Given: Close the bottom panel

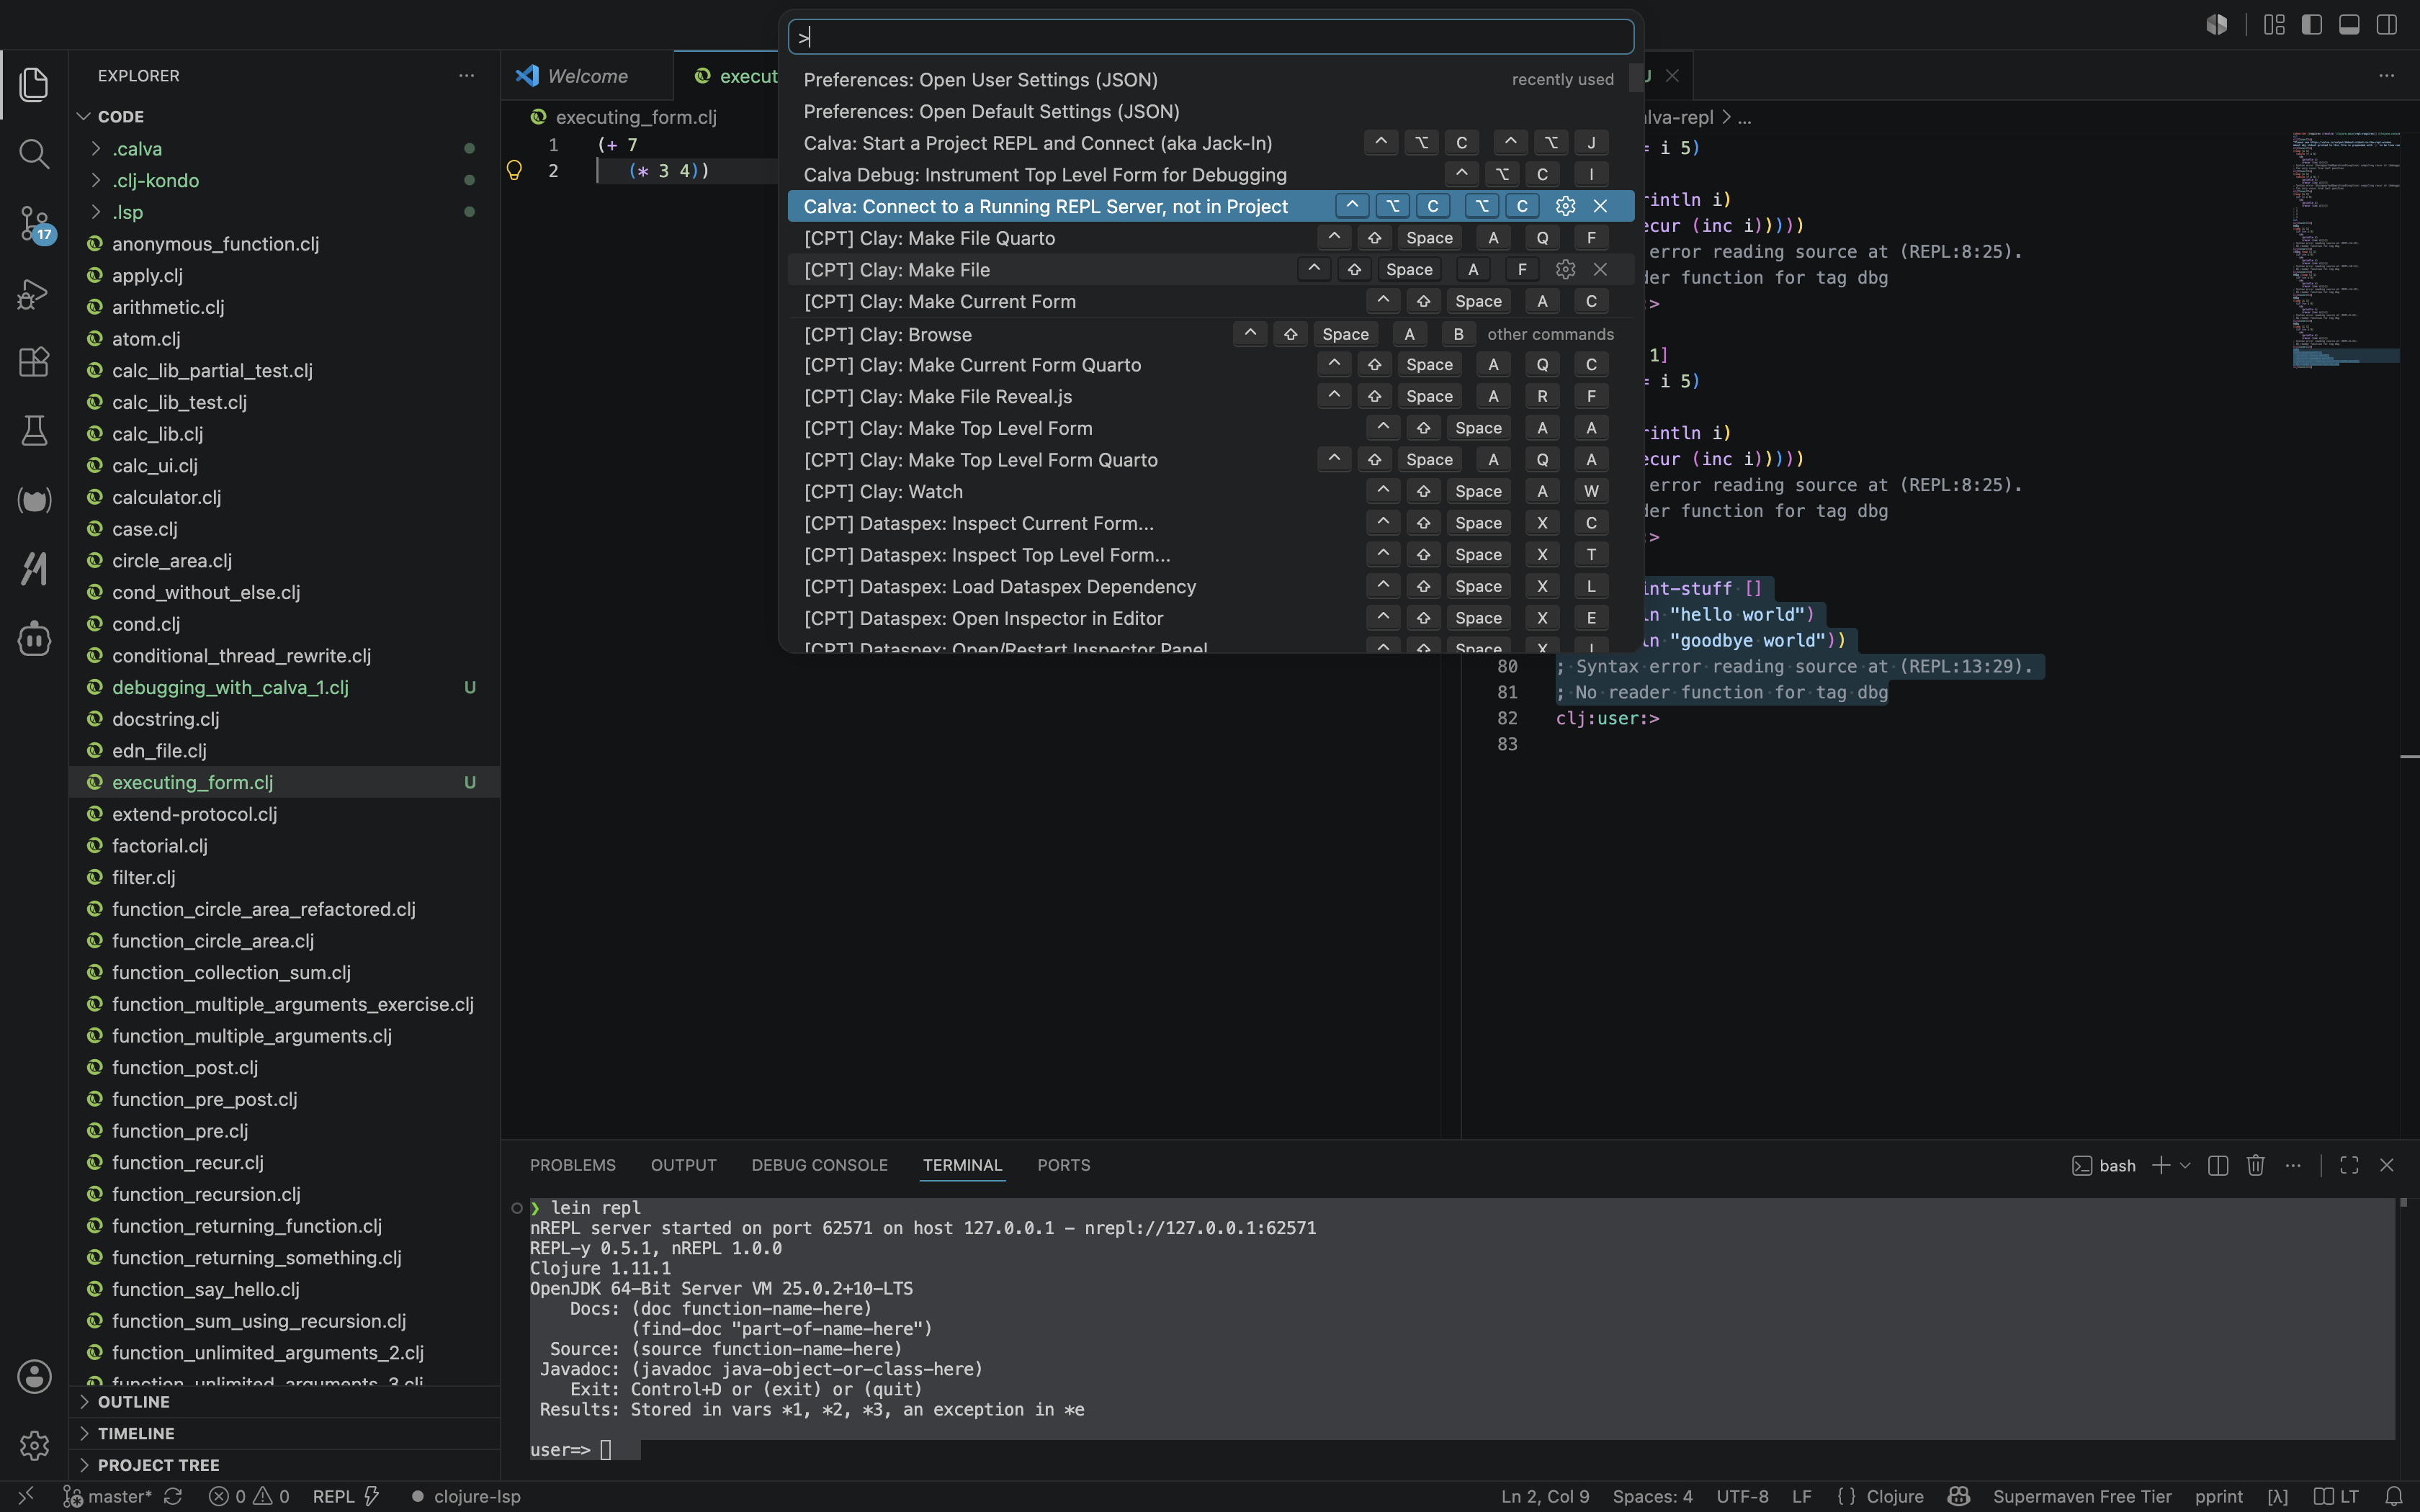Looking at the screenshot, I should click(x=2387, y=1165).
